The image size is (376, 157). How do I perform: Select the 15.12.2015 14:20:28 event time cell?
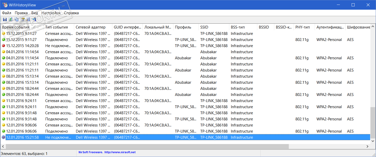tap(22, 46)
